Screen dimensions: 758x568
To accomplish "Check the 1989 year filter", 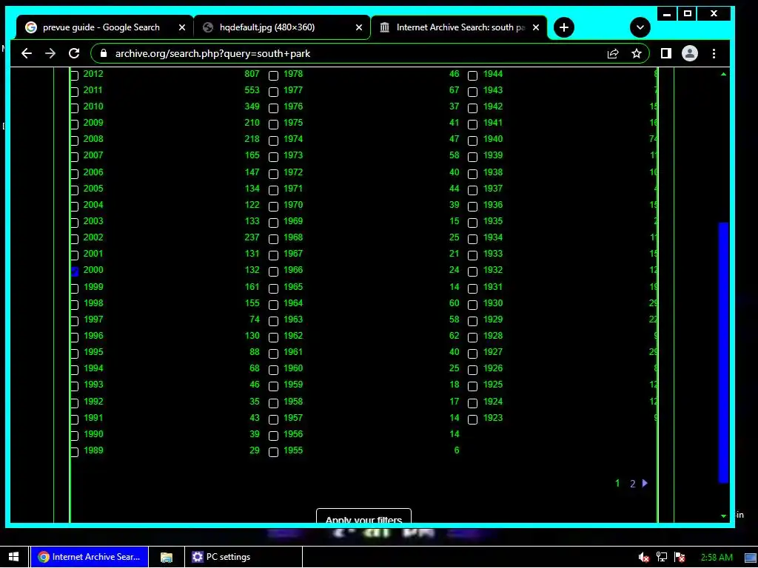I will point(75,452).
